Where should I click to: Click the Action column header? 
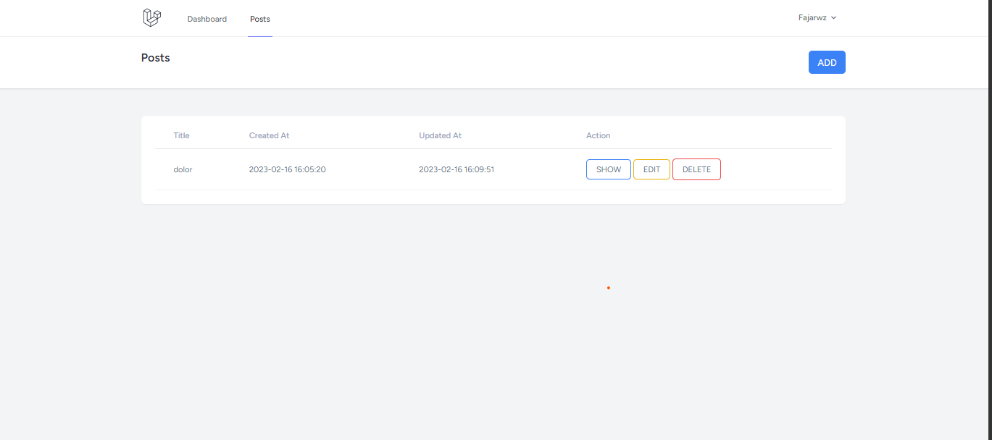point(599,135)
